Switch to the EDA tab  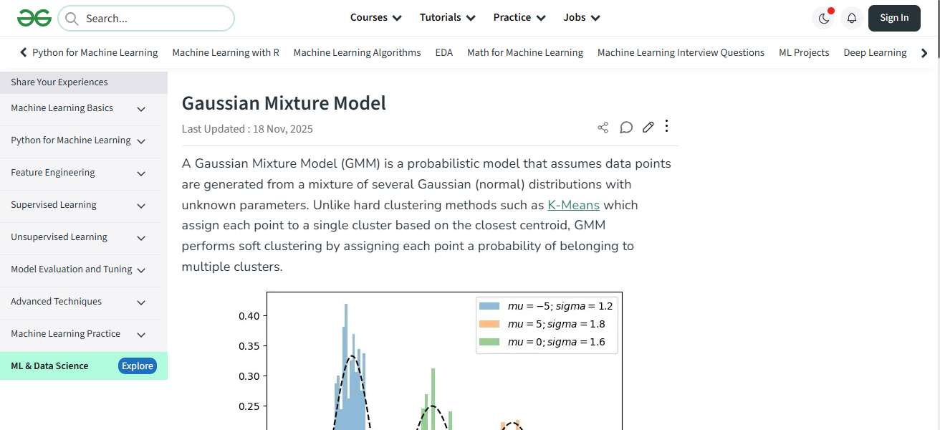[x=443, y=52]
